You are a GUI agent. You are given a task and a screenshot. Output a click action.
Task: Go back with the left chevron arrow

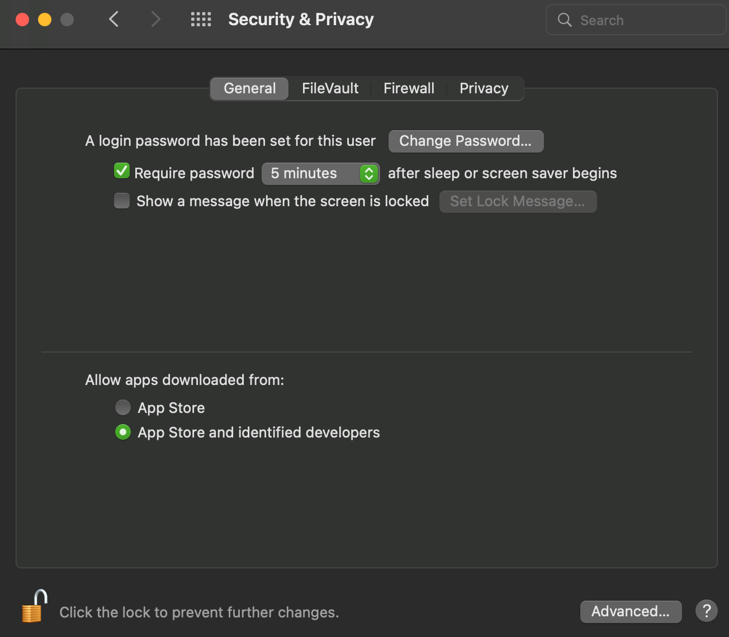(x=113, y=20)
